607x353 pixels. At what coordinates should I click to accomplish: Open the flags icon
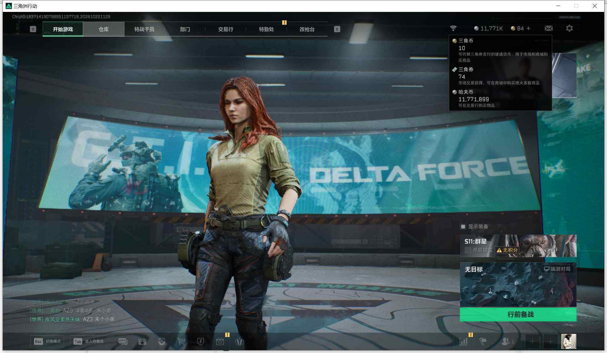pyautogui.click(x=483, y=341)
